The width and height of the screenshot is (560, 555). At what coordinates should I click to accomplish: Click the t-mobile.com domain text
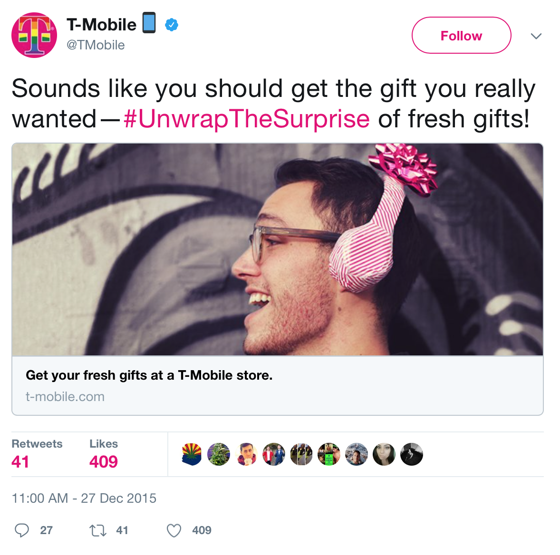click(x=65, y=397)
